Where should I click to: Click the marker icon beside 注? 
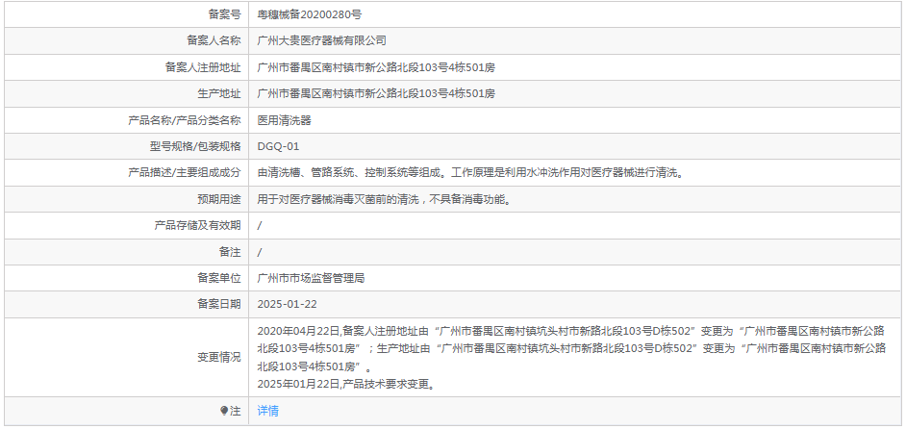[224, 411]
